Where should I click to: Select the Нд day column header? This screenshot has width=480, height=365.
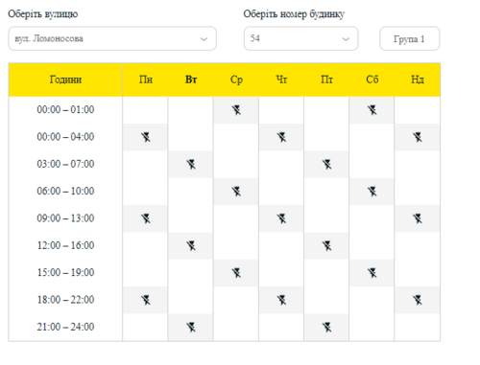(x=418, y=80)
